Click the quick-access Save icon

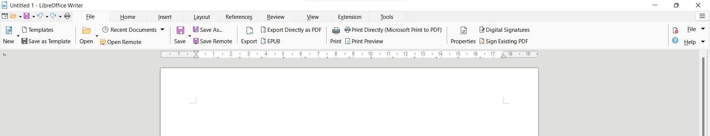point(27,16)
